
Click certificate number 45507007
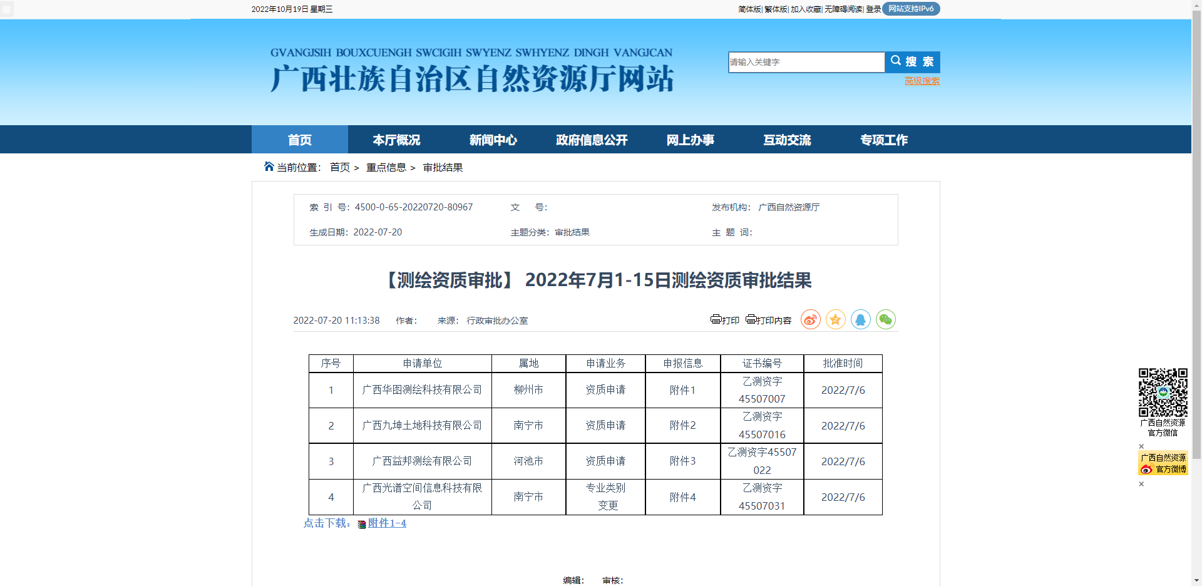click(x=762, y=399)
